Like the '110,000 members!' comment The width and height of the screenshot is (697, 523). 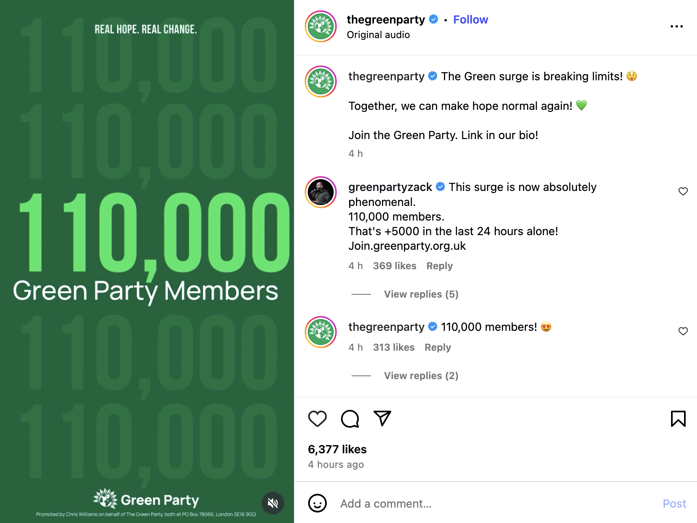tap(683, 331)
